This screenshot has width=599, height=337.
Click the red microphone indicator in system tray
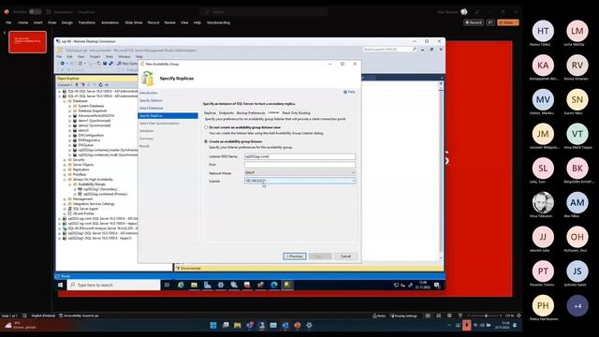coord(466,325)
